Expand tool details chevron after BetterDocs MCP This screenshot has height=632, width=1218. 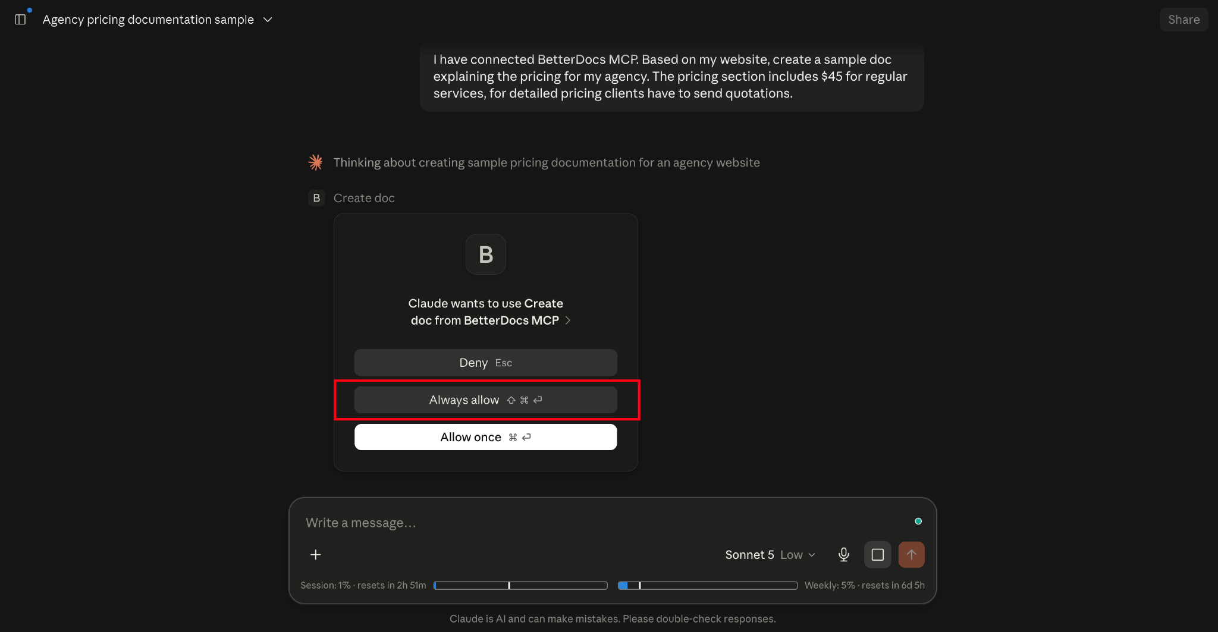pos(568,320)
